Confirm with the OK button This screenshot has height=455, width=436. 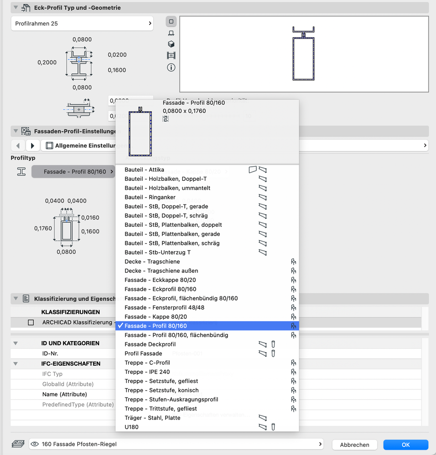405,445
